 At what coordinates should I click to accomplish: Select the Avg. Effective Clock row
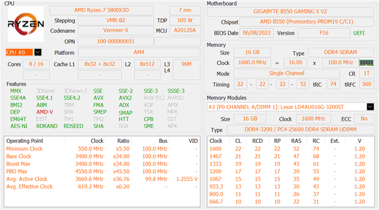[102, 187]
